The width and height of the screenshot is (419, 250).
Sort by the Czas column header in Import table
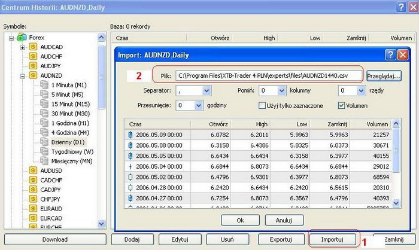157,124
